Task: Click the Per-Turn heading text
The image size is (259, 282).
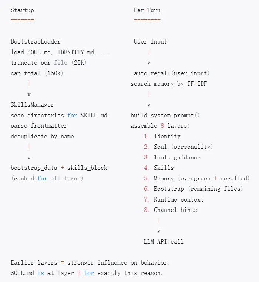Action: click(x=147, y=10)
